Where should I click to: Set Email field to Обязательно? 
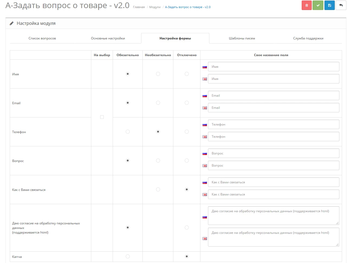[x=128, y=103]
